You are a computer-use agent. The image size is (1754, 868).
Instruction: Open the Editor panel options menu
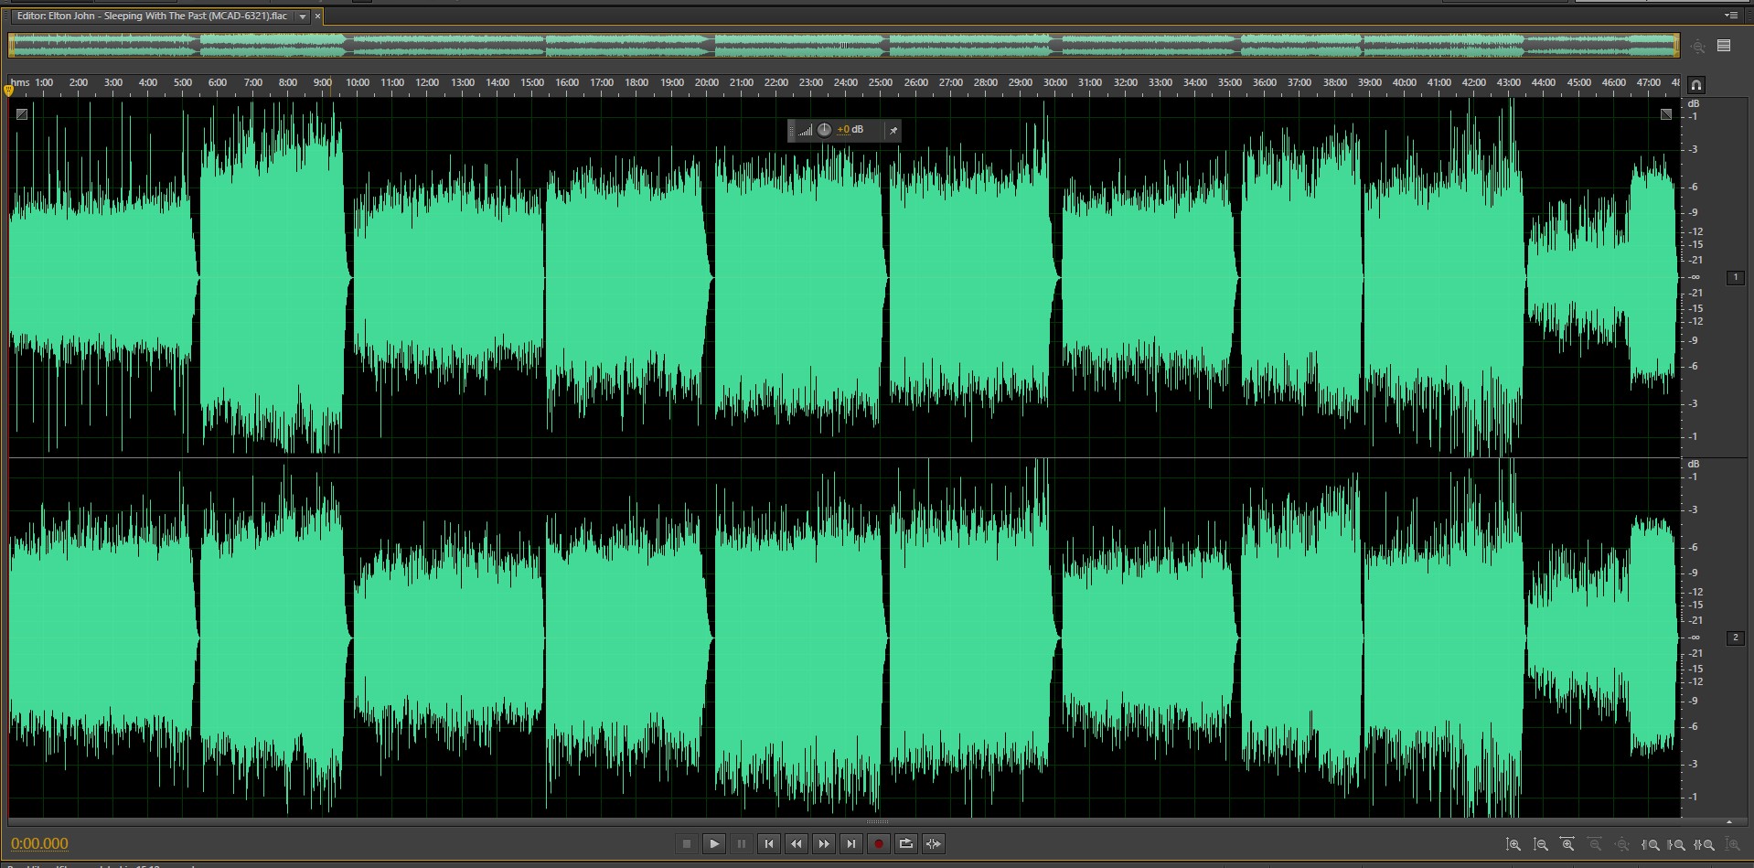point(1730,16)
